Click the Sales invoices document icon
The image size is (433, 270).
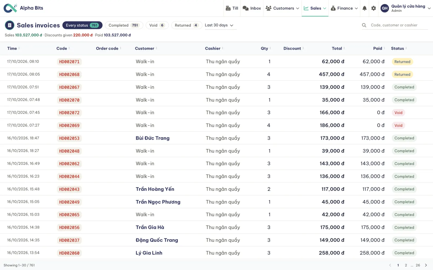9,25
